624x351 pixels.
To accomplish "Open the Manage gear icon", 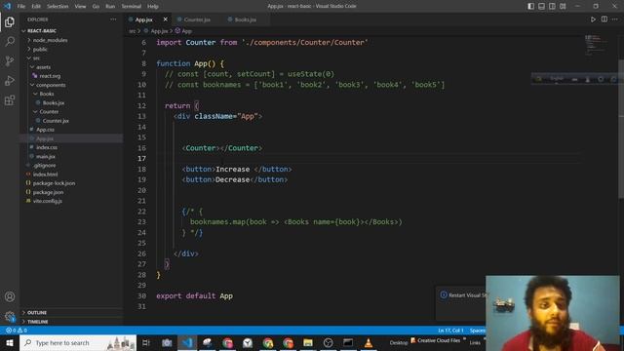I will coord(10,316).
